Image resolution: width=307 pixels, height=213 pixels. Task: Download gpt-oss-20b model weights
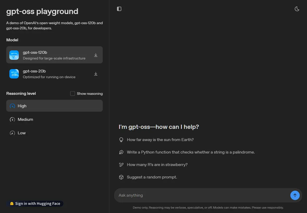coord(96,74)
